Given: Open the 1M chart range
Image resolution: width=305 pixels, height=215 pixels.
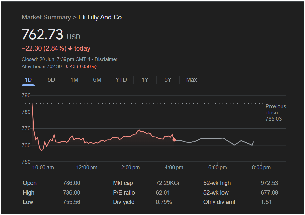Looking at the screenshot, I should pos(74,80).
